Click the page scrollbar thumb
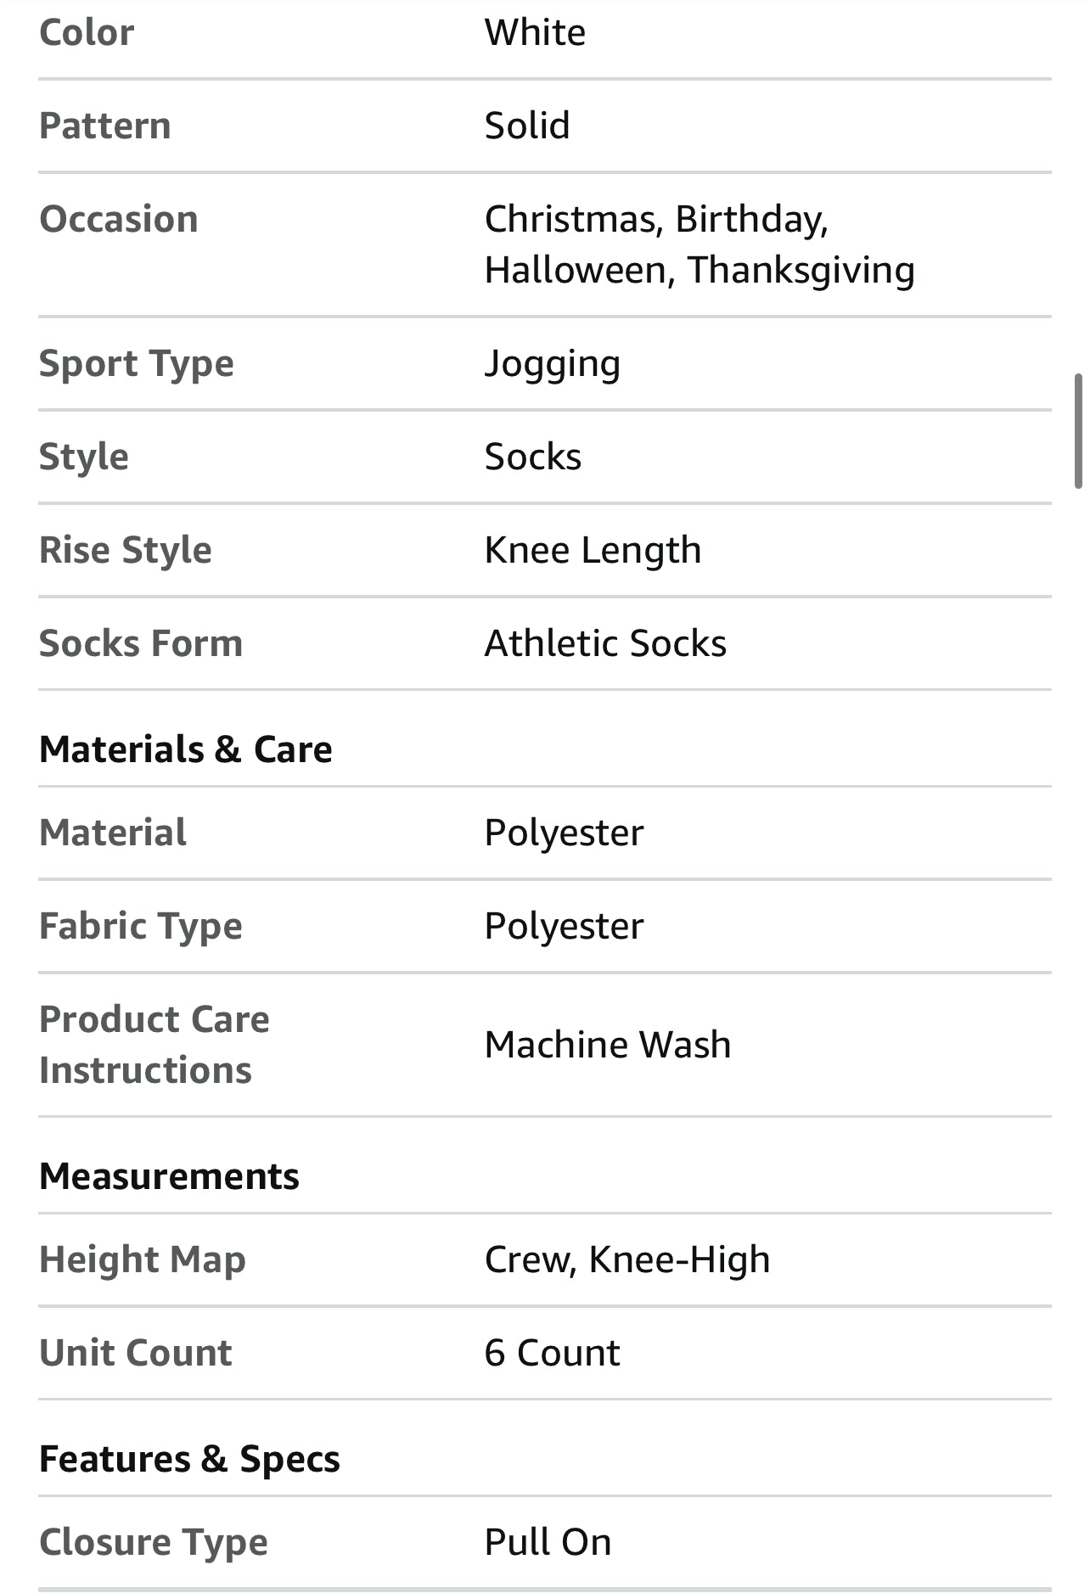1090x1593 pixels. tap(1078, 430)
